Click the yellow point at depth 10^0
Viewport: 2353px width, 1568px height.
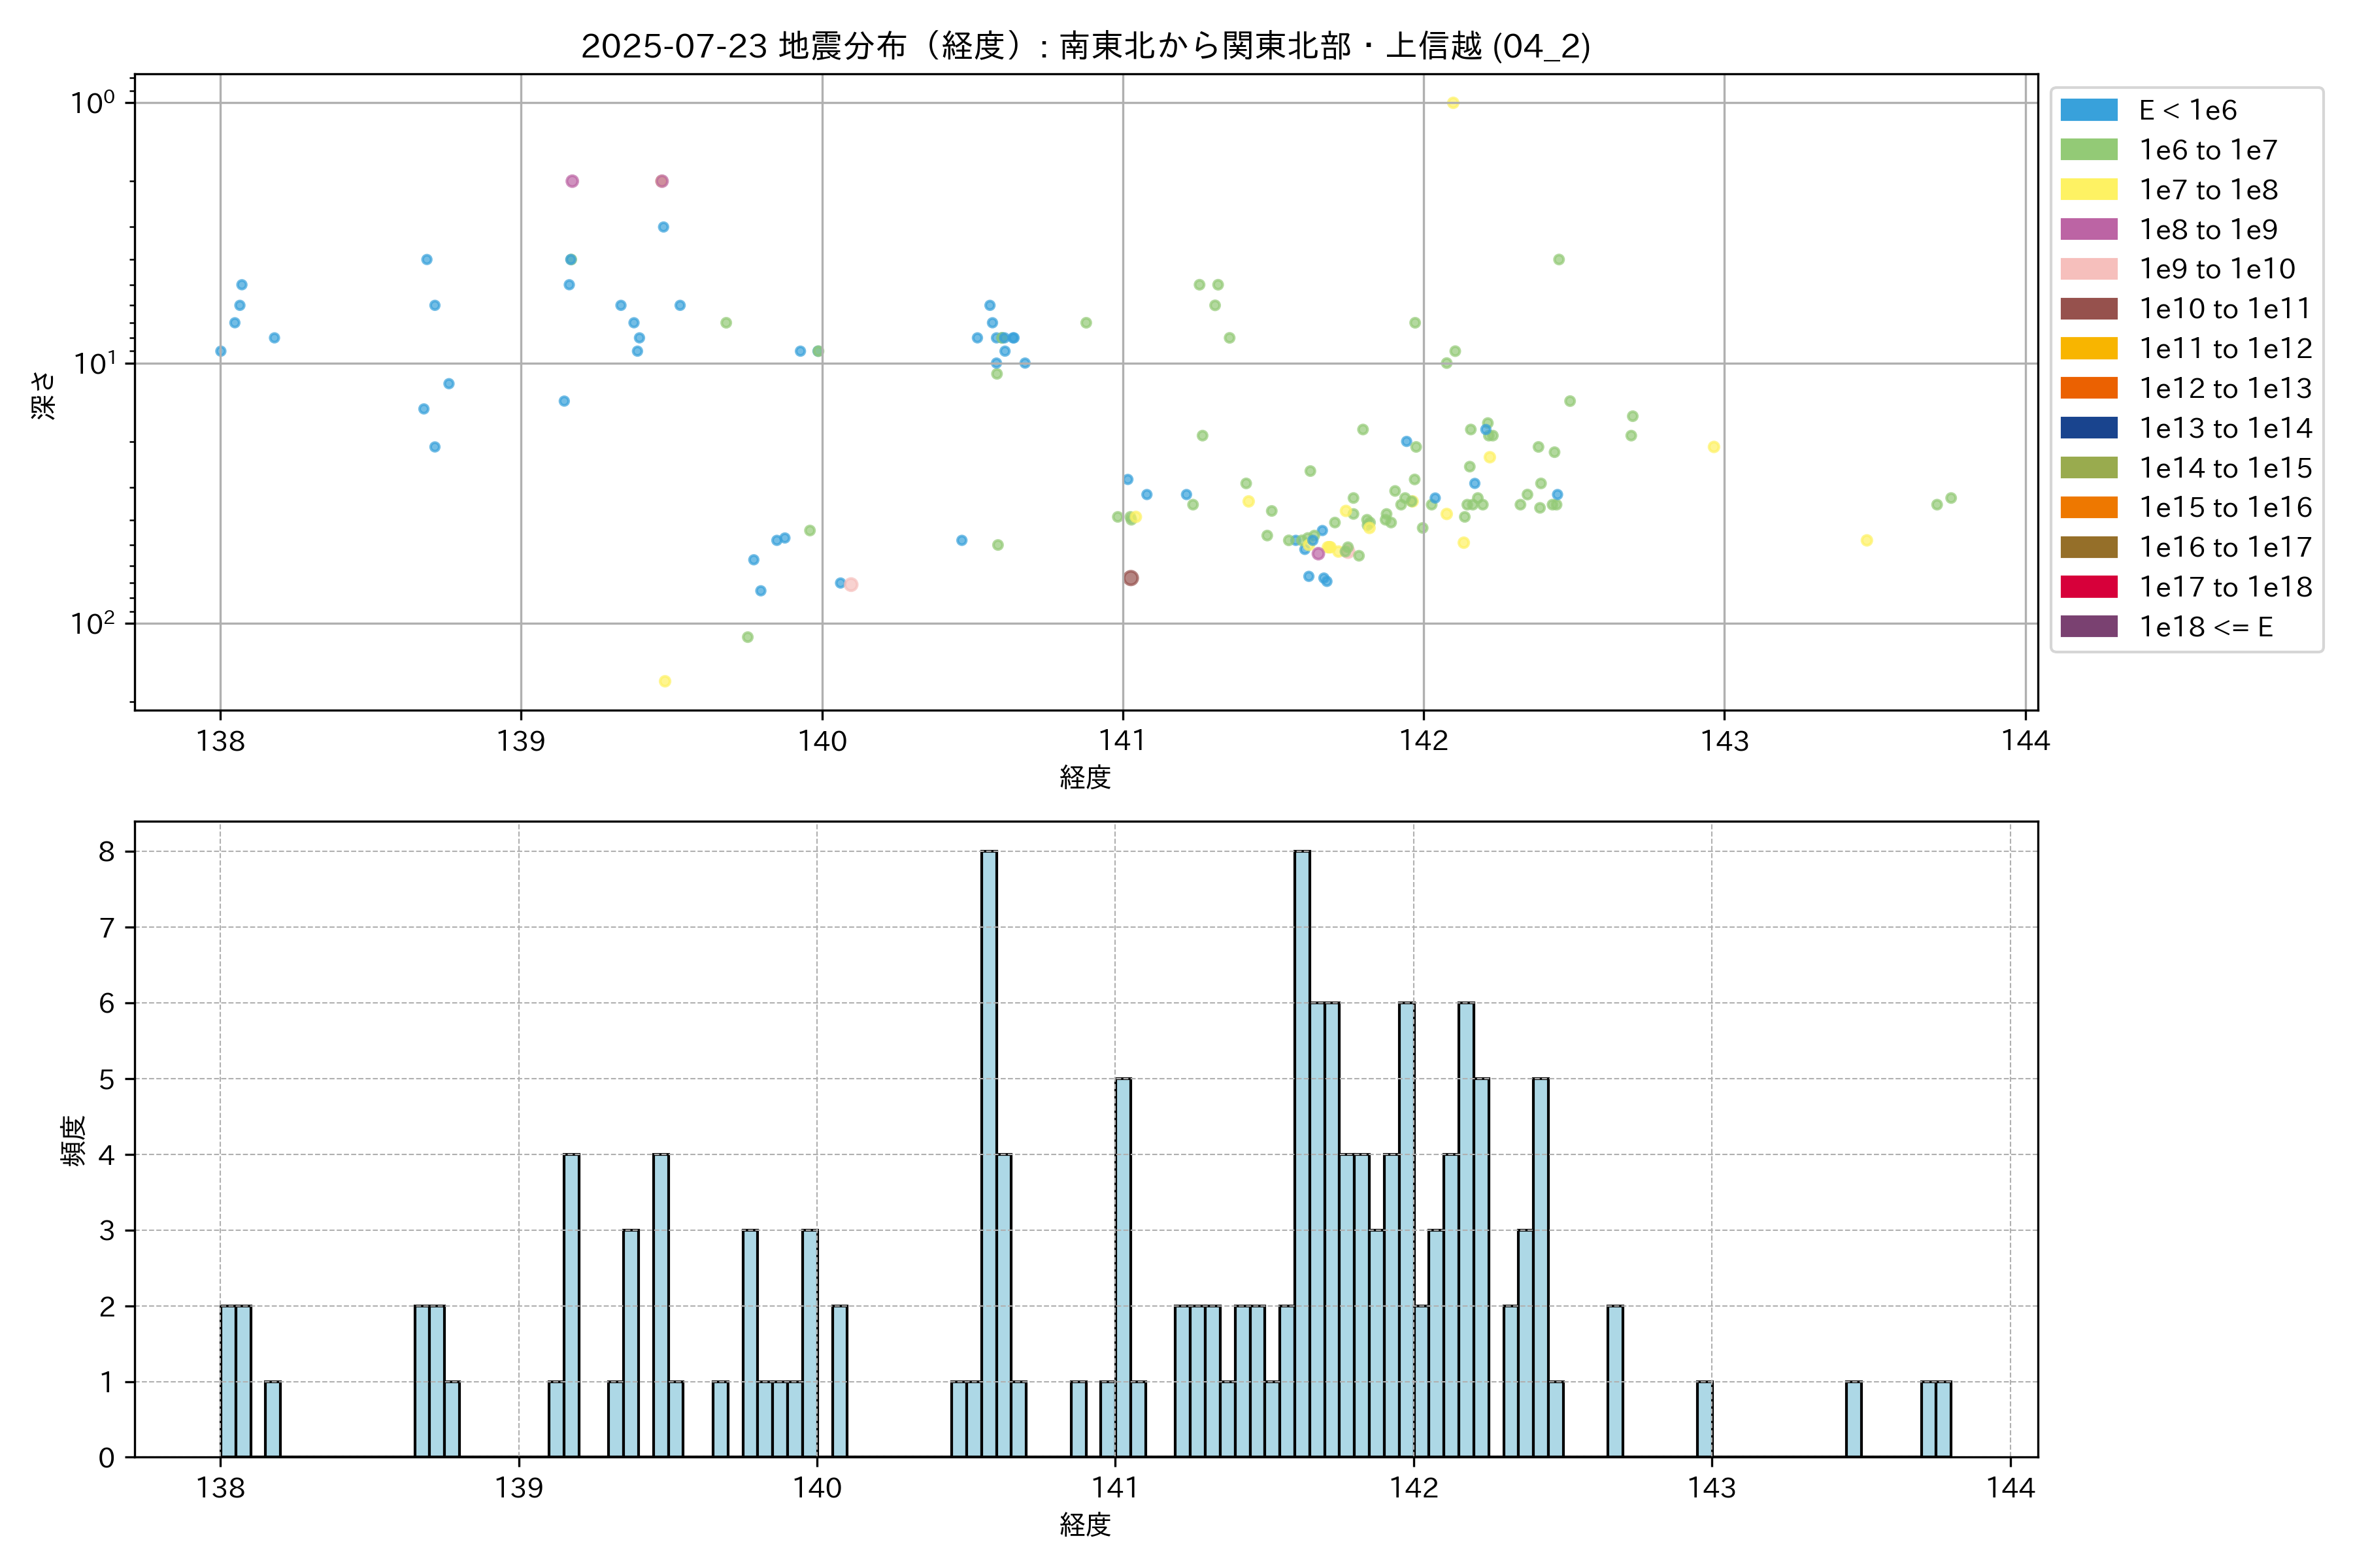pos(1452,103)
